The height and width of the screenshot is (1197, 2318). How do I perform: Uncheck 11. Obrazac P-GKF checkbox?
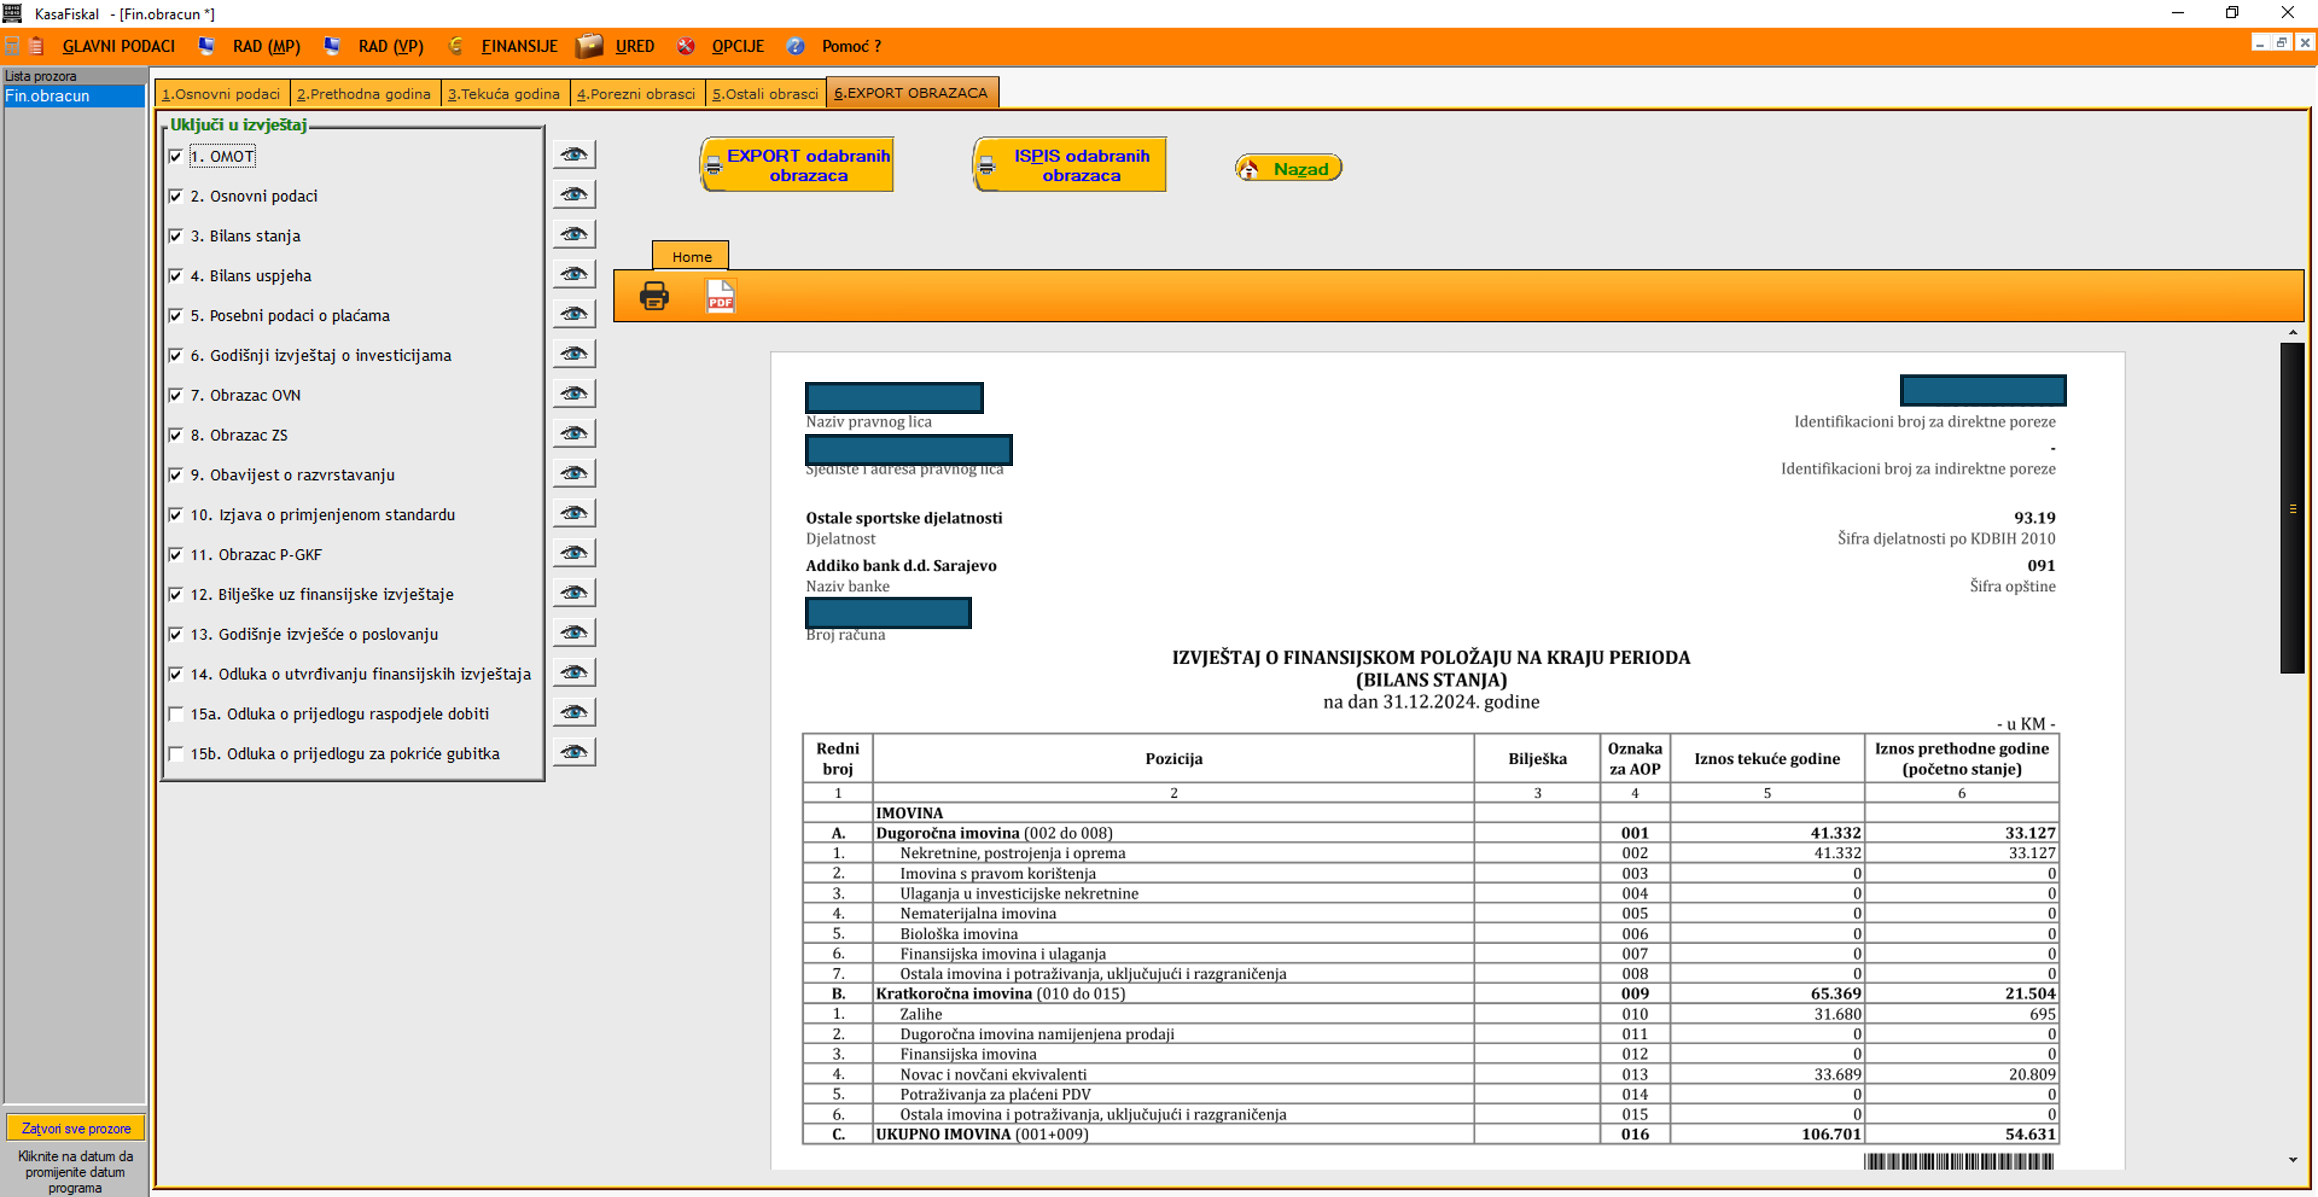click(176, 555)
